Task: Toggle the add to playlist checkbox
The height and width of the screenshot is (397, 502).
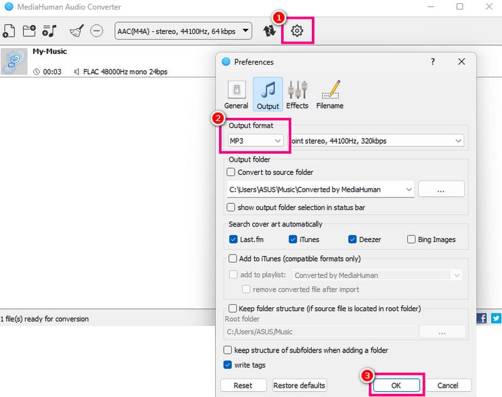Action: pyautogui.click(x=233, y=275)
